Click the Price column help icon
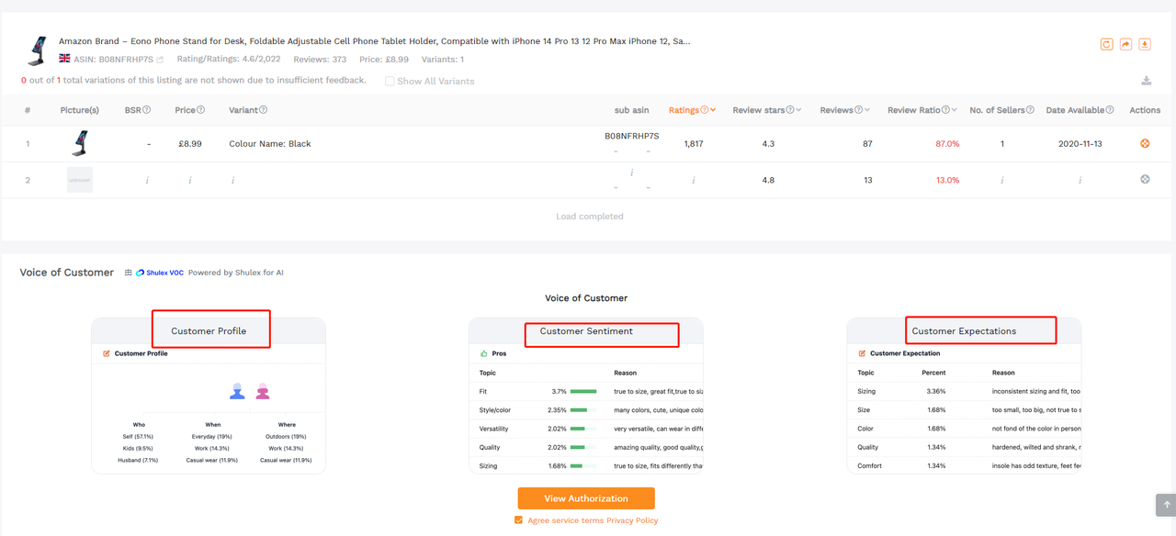The height and width of the screenshot is (536, 1176). click(x=201, y=110)
